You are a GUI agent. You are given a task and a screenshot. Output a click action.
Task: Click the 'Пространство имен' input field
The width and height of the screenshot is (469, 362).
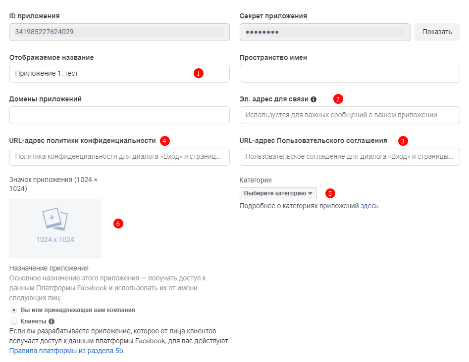[x=350, y=74]
